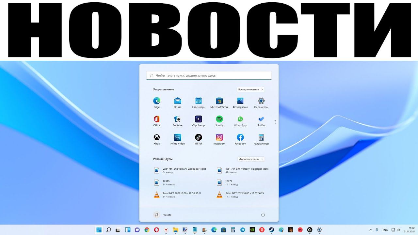Open the Clipchamp video editor
Image resolution: width=418 pixels, height=235 pixels.
click(x=199, y=121)
